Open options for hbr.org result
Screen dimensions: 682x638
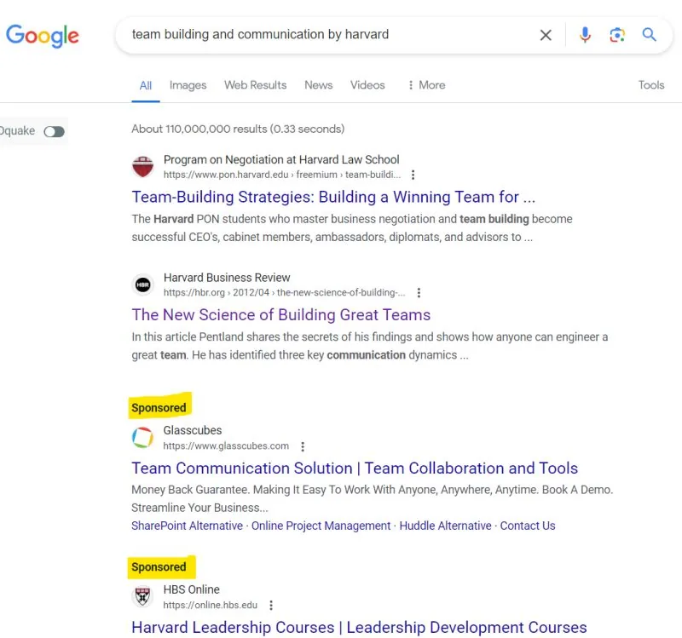[419, 293]
